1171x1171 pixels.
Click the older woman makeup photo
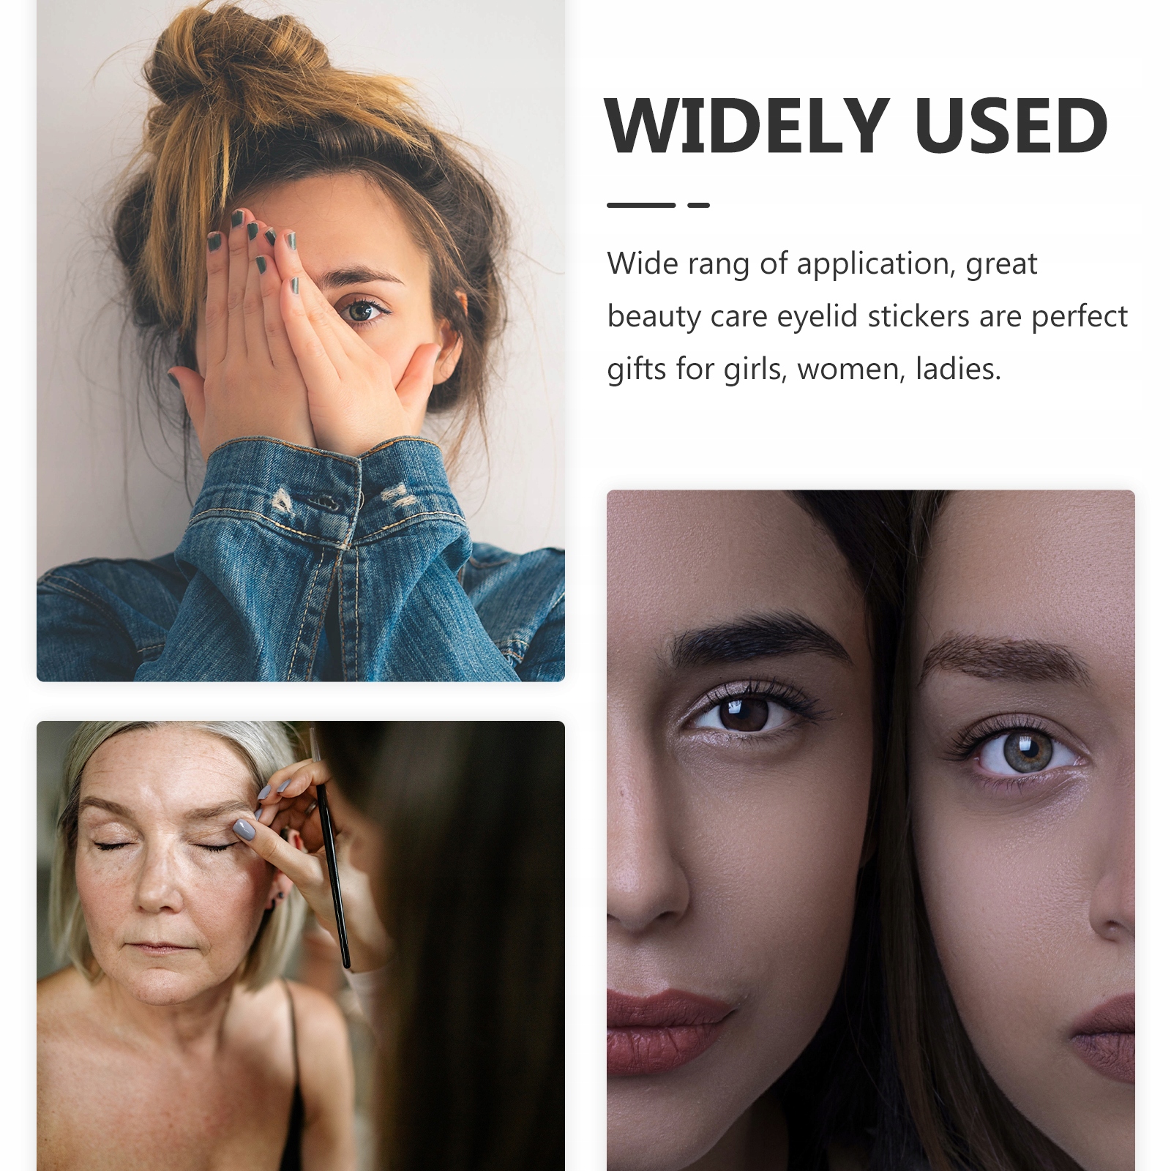[x=301, y=946]
